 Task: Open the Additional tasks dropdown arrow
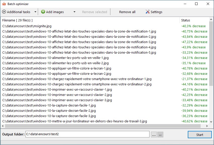coord(35,12)
